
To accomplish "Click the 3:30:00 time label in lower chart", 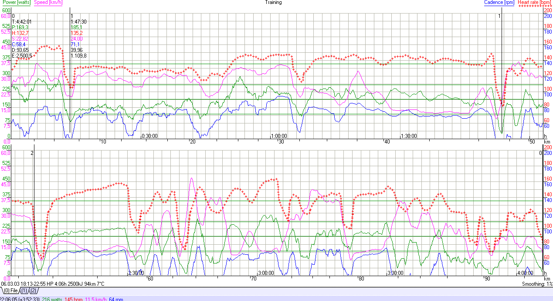I will [396, 274].
